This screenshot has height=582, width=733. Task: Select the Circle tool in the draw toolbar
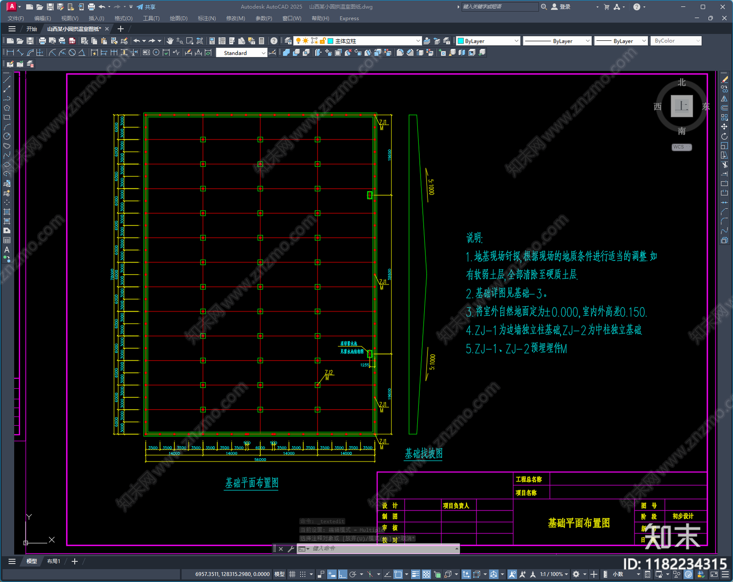[x=7, y=136]
